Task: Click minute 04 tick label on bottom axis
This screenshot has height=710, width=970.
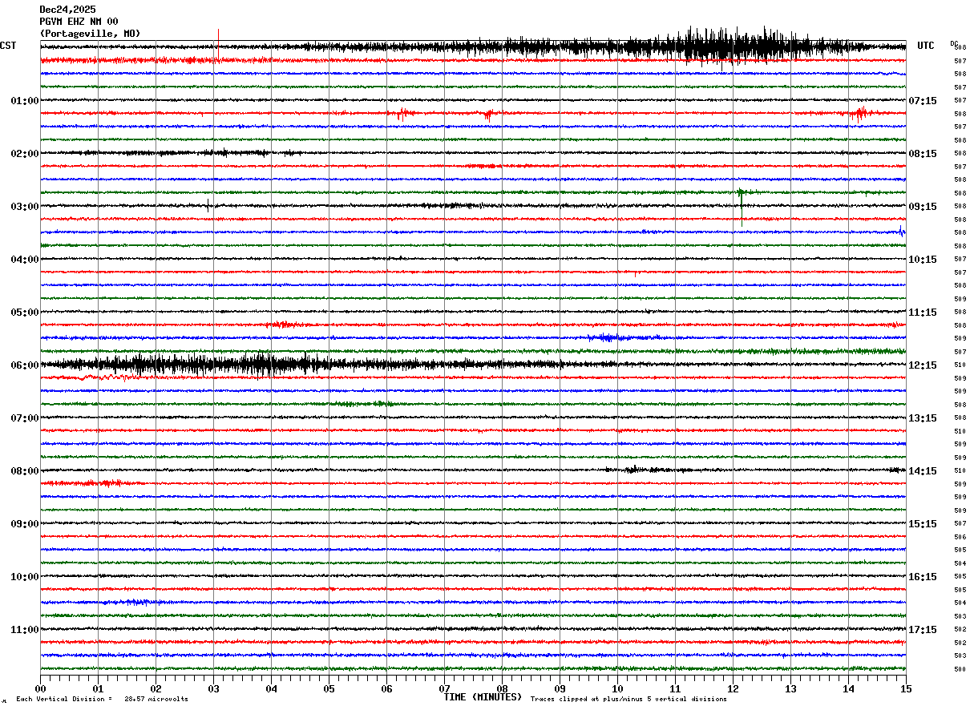Action: point(271,688)
